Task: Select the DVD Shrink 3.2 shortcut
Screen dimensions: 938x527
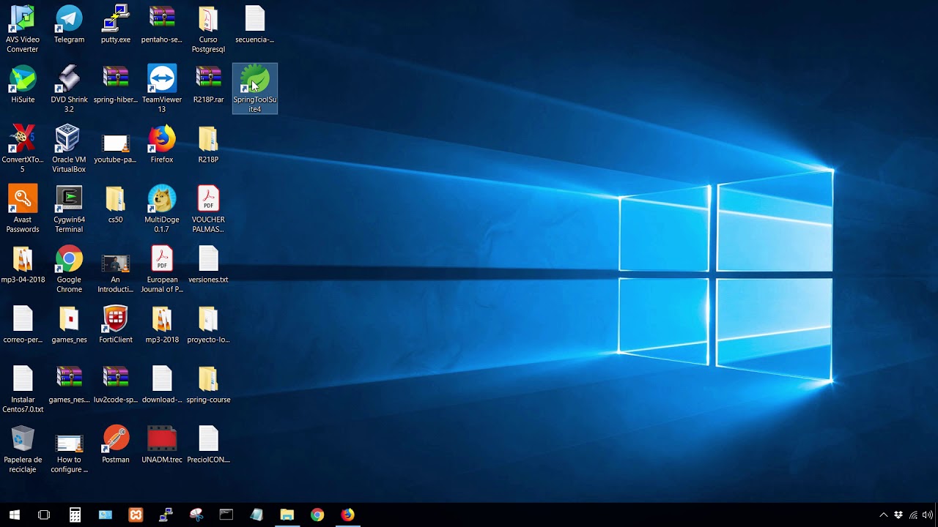Action: pos(69,89)
